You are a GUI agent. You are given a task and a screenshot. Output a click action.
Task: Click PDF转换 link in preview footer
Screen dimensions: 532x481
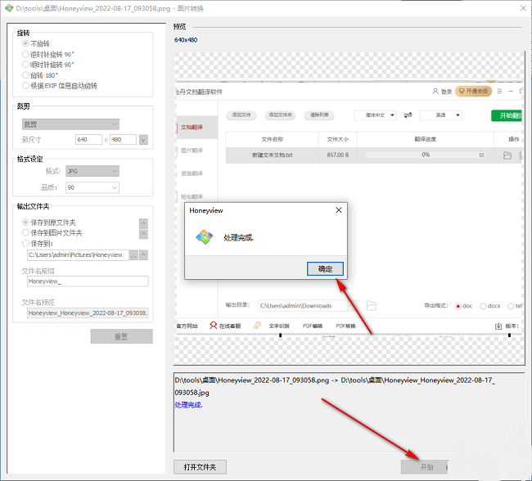click(x=345, y=326)
